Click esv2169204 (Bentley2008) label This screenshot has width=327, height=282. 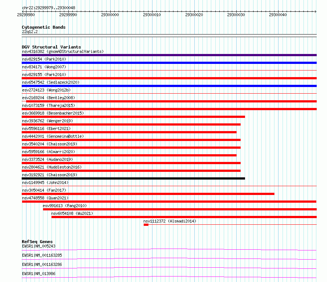[x=48, y=98]
